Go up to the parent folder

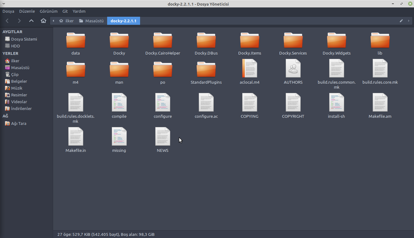coord(31,21)
